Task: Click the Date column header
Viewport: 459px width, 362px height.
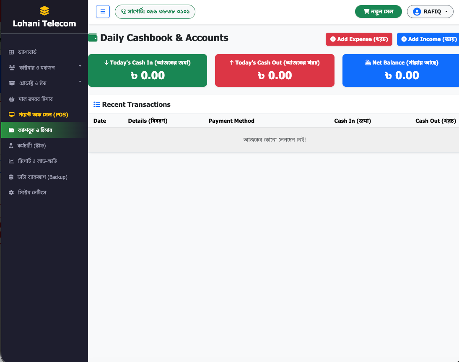Action: tap(100, 121)
